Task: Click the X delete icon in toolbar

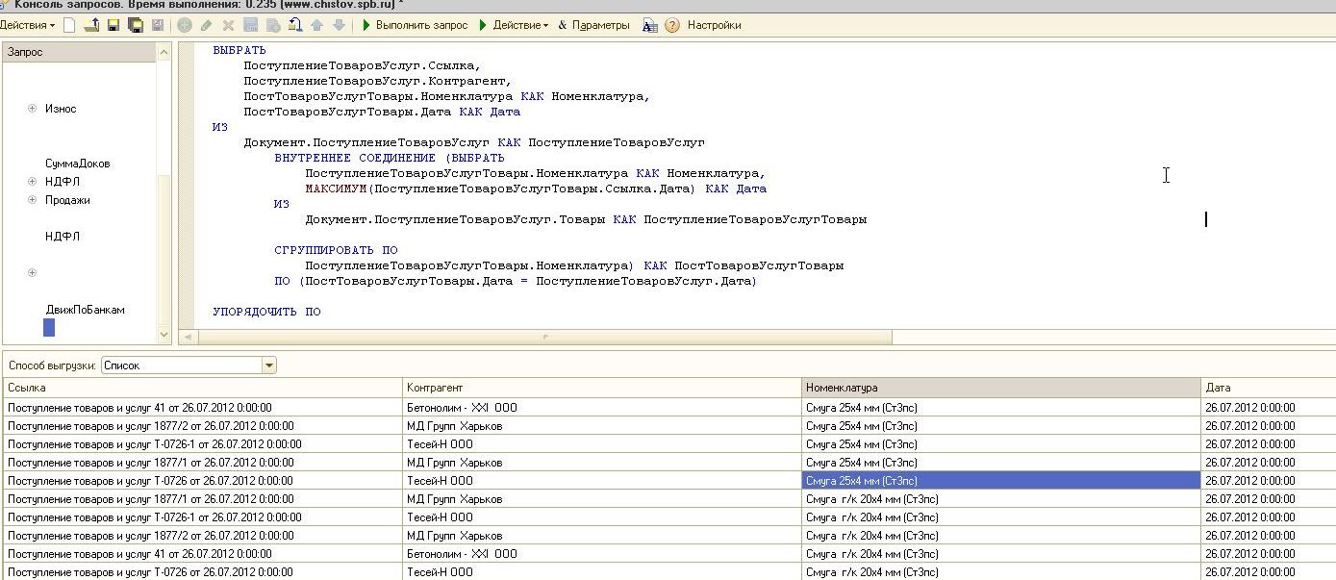Action: 228,25
